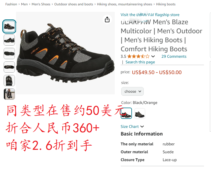211x169 pixels.
Task: Select the second thumbnail of opposite side view
Action: [9, 40]
